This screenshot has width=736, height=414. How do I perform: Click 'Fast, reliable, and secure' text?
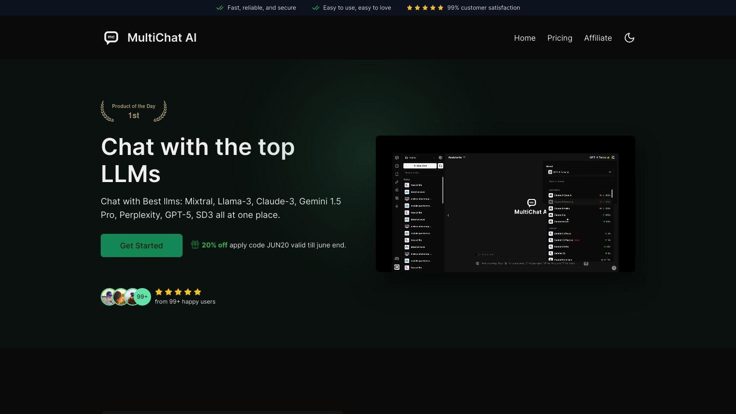point(261,8)
